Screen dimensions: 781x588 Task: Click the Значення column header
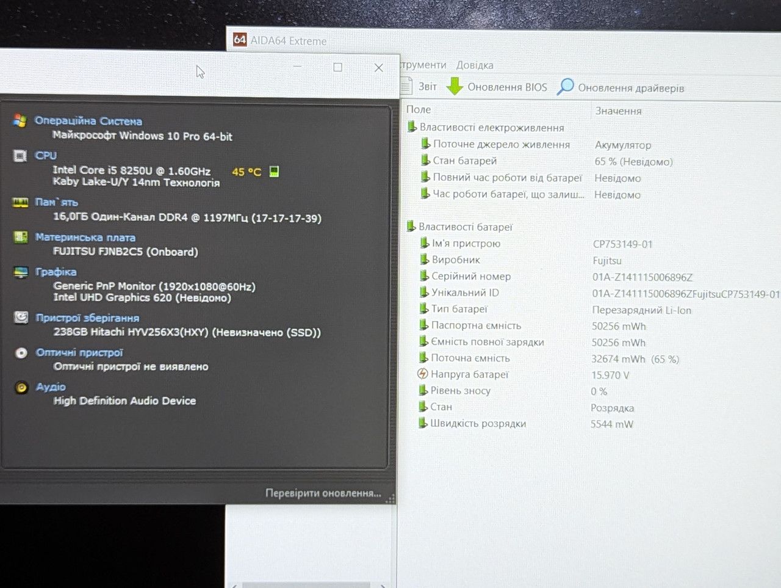(x=618, y=111)
